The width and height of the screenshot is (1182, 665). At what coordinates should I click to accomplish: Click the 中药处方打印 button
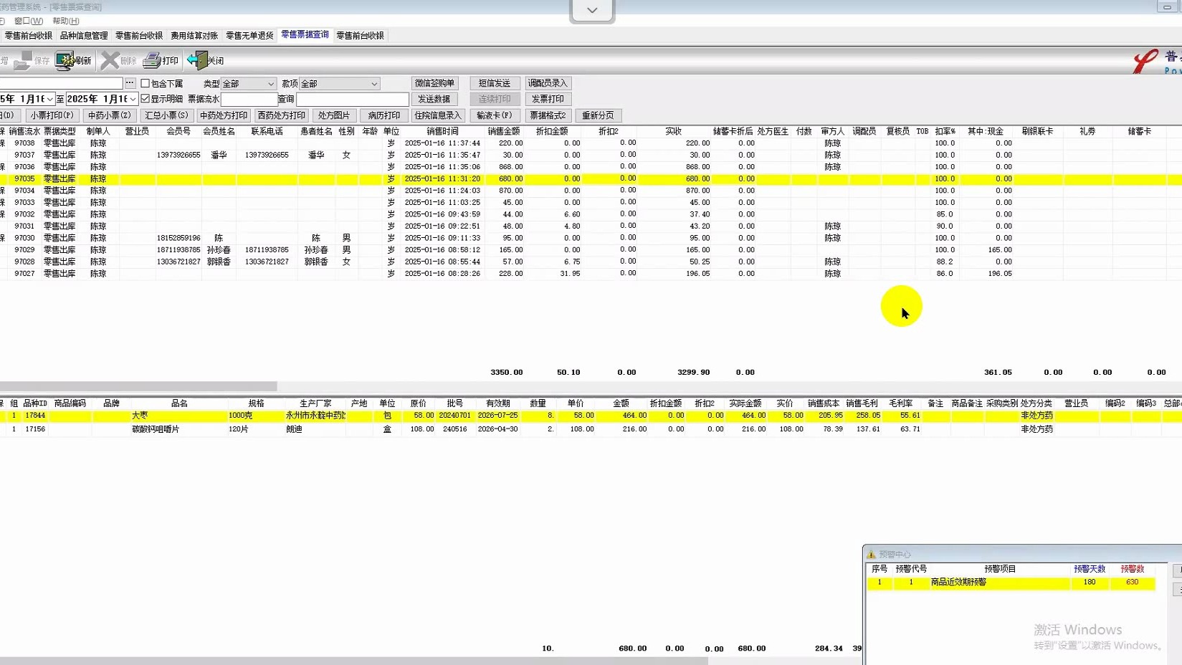pos(224,115)
